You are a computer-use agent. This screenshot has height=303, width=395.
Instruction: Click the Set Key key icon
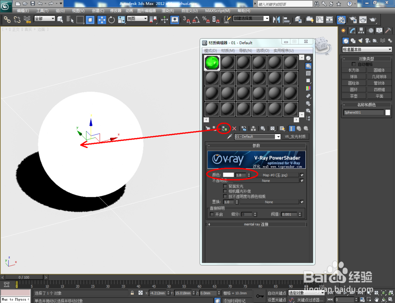pos(260,296)
